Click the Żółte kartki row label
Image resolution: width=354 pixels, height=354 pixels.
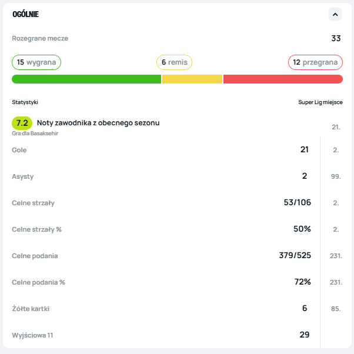point(31,309)
